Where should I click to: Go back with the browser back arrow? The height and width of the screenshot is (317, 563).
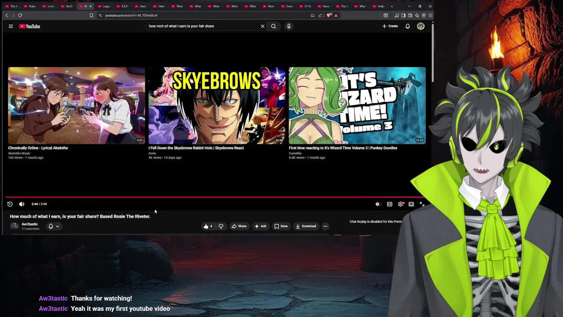coord(7,15)
